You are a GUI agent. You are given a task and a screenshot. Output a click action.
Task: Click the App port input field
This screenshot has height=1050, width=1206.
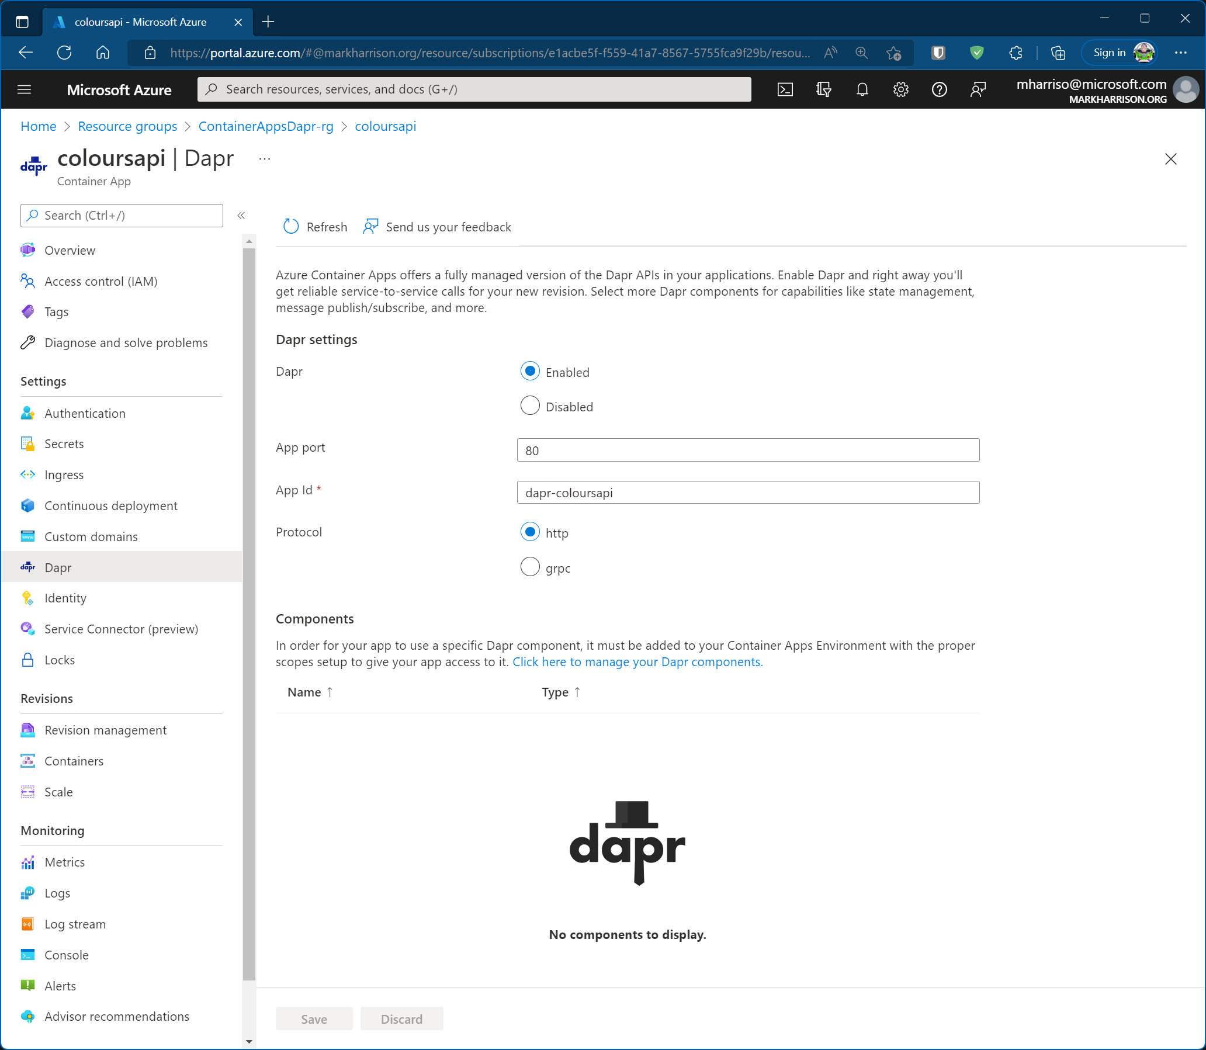click(x=747, y=450)
